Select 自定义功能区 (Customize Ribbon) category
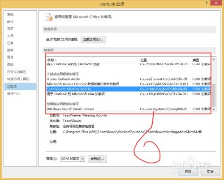This screenshot has width=224, height=180. (x=17, y=72)
